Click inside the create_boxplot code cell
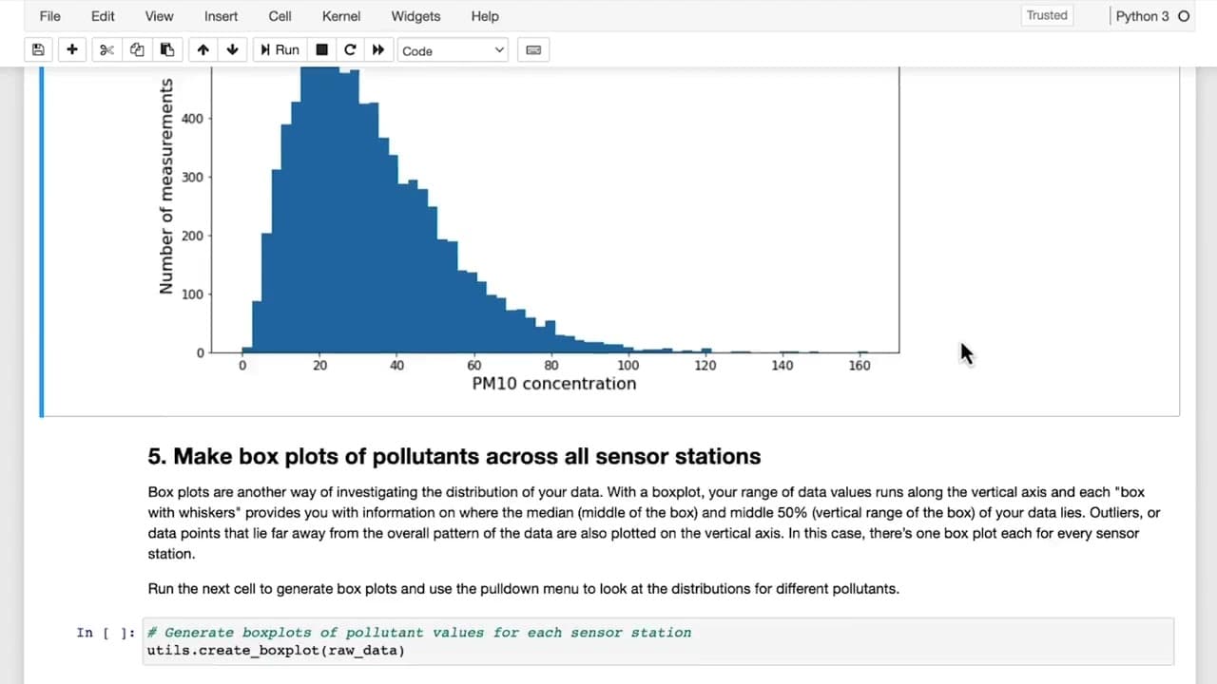The width and height of the screenshot is (1217, 684). pyautogui.click(x=658, y=641)
